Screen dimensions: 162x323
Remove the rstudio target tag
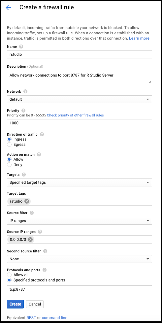pos(27,201)
